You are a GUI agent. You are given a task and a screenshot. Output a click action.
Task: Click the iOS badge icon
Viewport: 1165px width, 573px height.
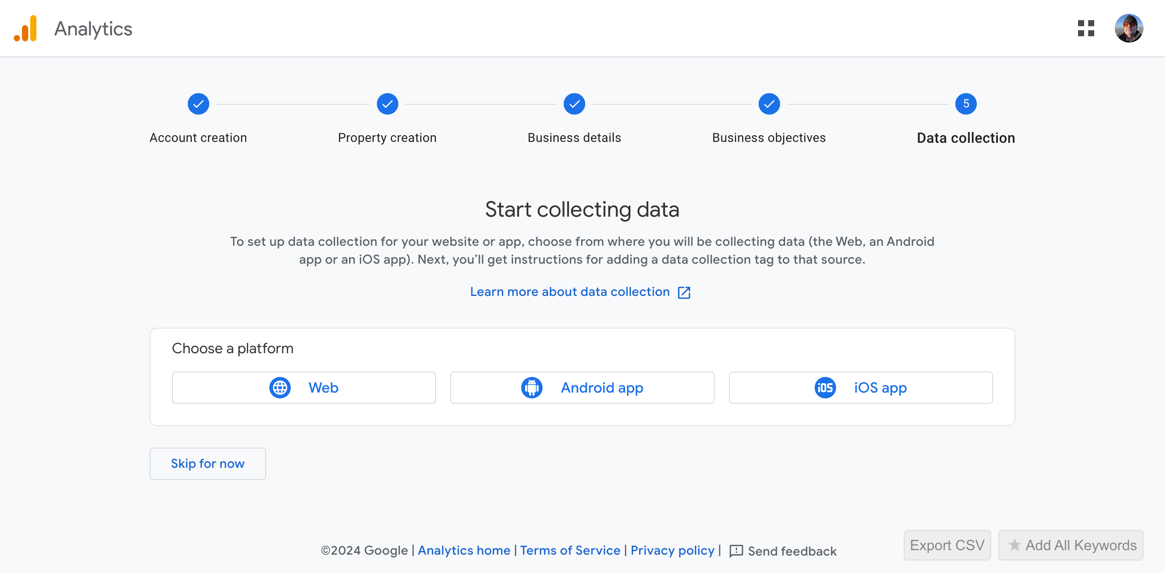coord(825,387)
